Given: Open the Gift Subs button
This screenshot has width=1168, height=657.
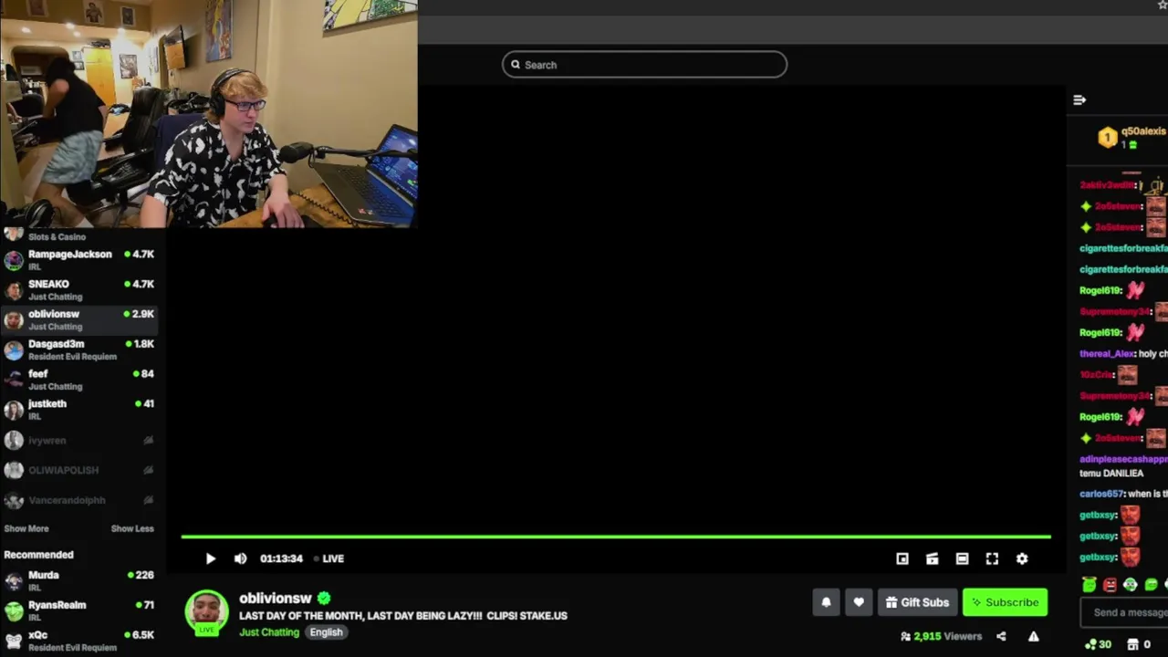Looking at the screenshot, I should click(x=917, y=602).
